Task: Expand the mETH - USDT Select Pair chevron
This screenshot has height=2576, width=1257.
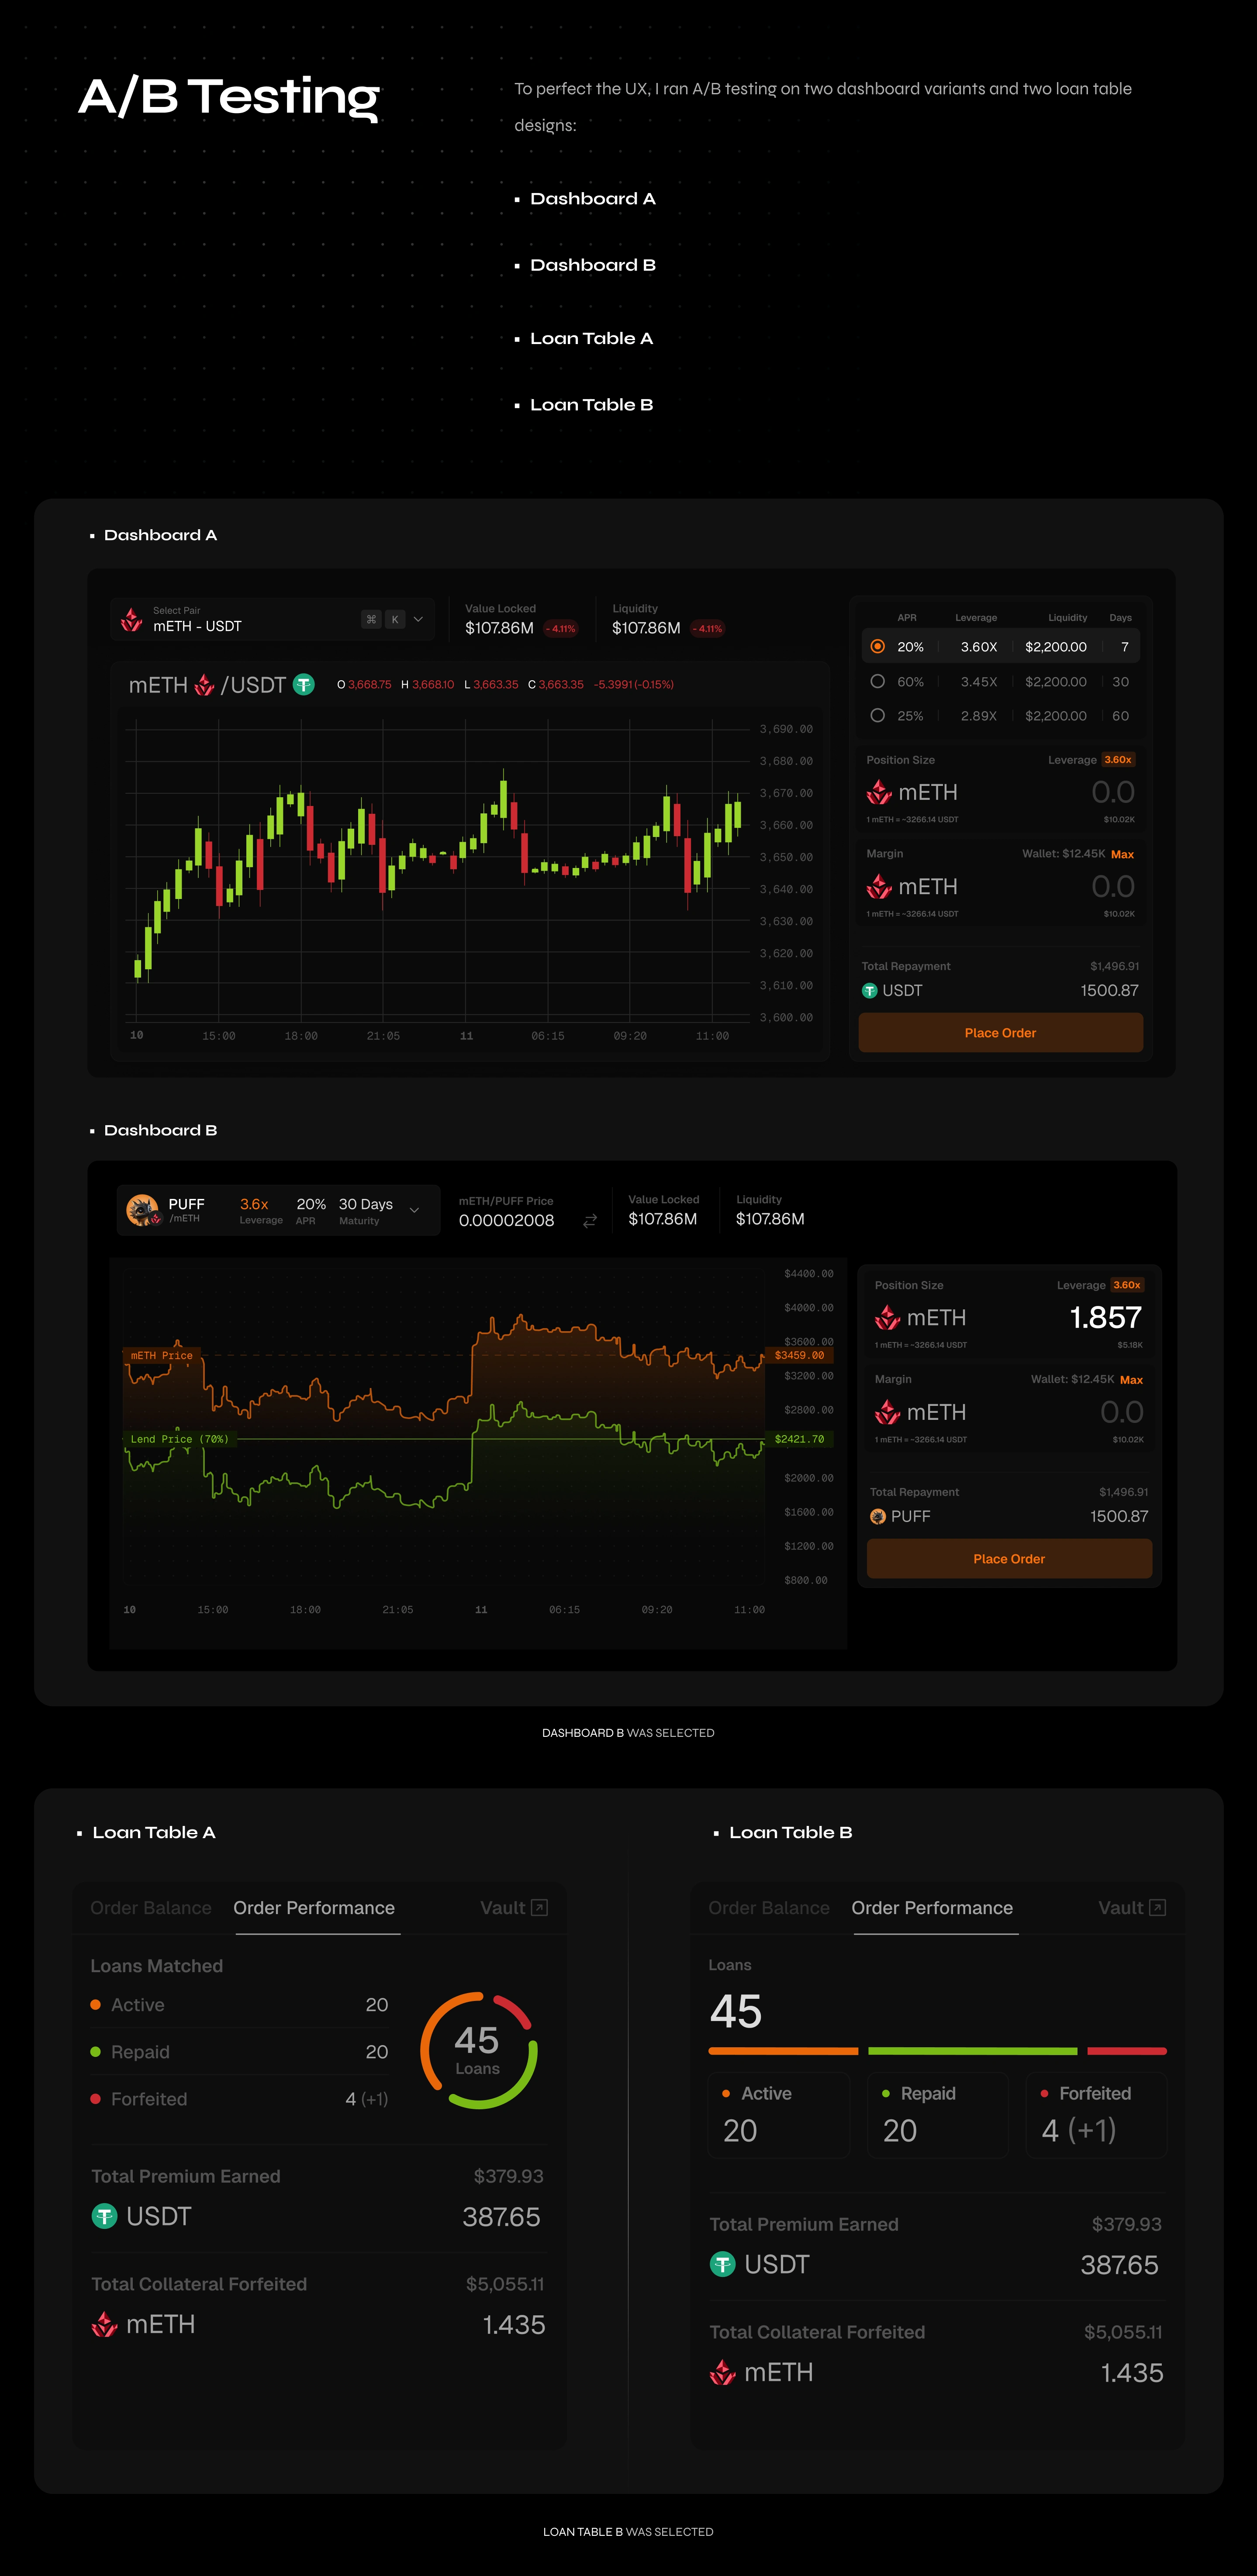Action: pyautogui.click(x=418, y=620)
